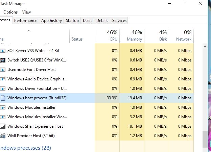
Task: Click the Windows Audio Device Graph icon
Action: (x=3, y=79)
